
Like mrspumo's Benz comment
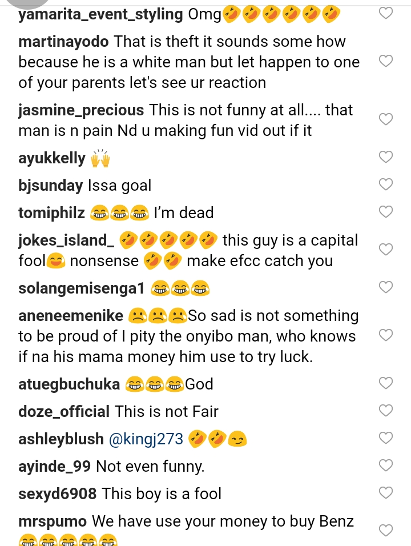(x=386, y=531)
